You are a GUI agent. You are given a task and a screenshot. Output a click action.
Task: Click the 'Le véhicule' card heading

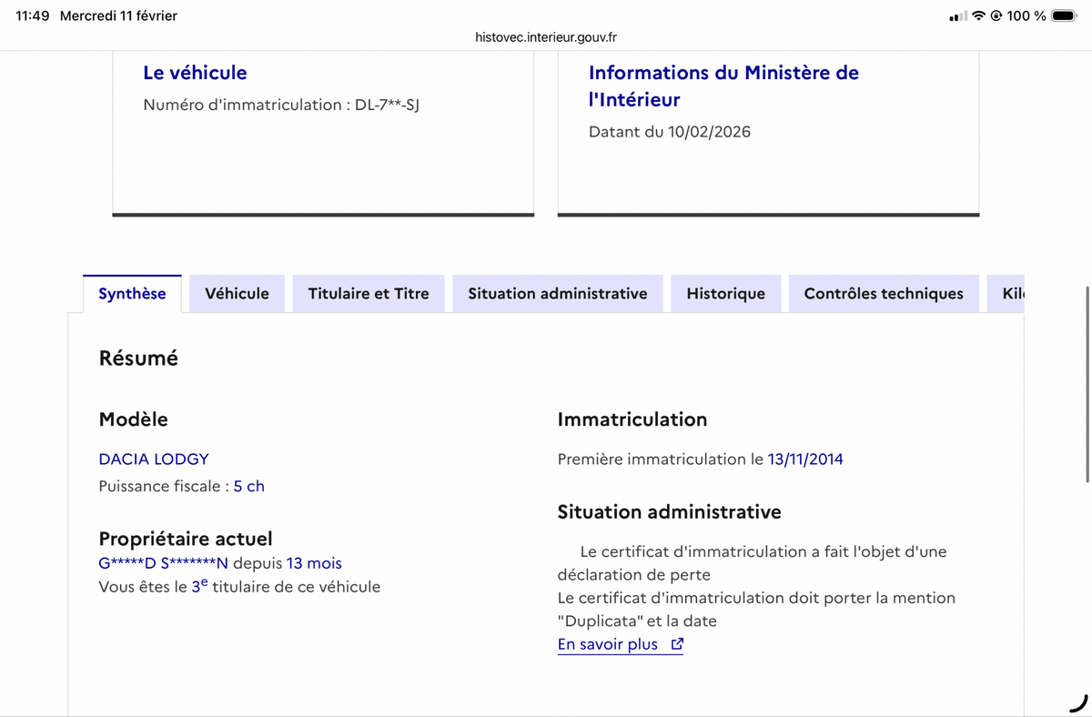click(195, 73)
